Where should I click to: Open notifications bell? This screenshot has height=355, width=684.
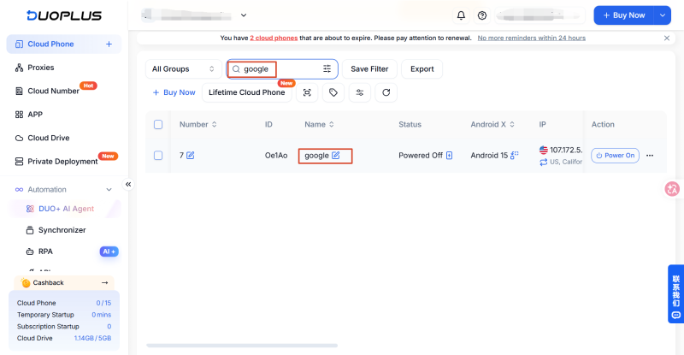coord(461,15)
